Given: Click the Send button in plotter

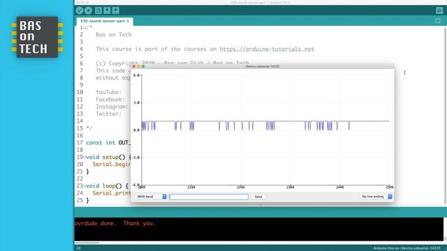Looking at the screenshot, I should [258, 197].
